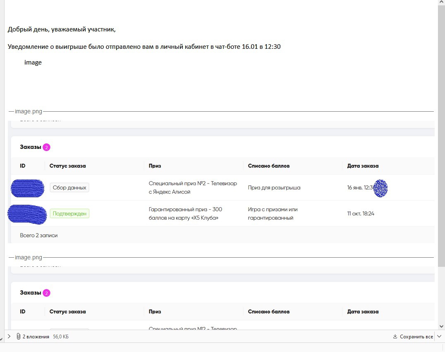Click pink 2 badge in lower Заказы heading
Image resolution: width=445 pixels, height=352 pixels.
pos(46,293)
